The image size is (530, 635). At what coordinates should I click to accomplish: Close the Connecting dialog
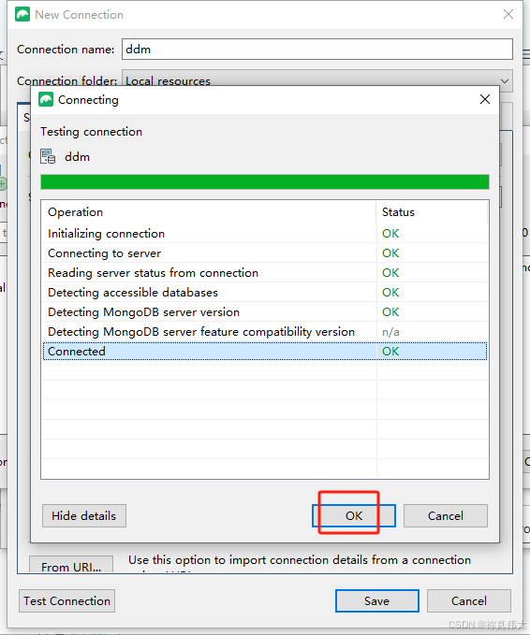(484, 99)
